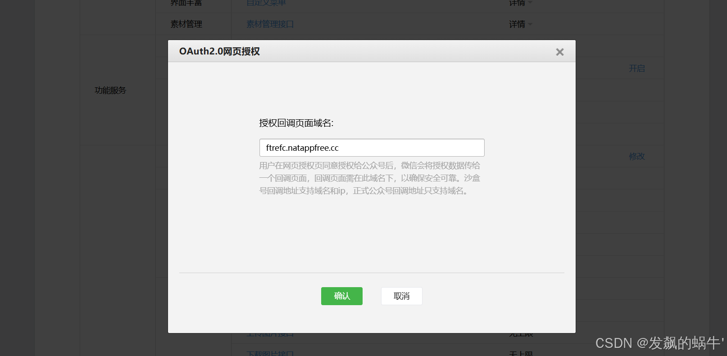Click the 取消 button
This screenshot has width=727, height=356.
402,296
